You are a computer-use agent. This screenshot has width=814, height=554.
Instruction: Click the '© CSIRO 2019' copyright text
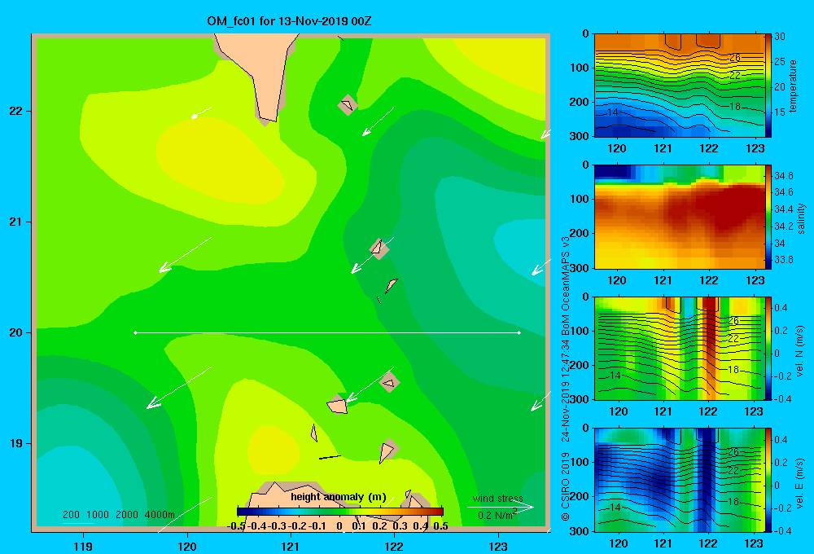click(566, 486)
